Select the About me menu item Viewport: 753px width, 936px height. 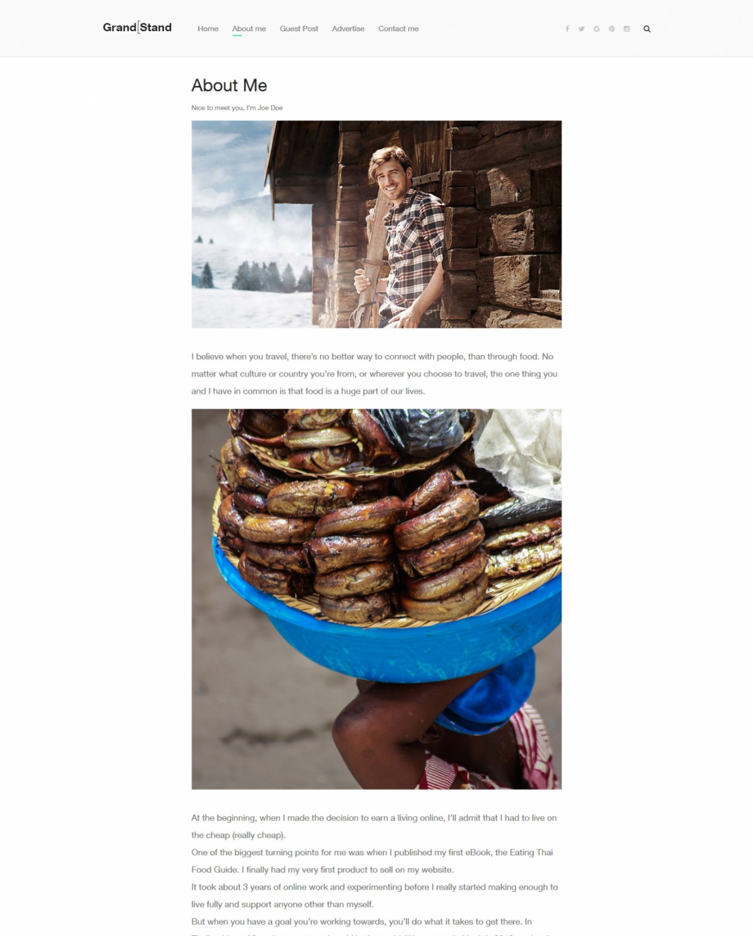tap(249, 29)
